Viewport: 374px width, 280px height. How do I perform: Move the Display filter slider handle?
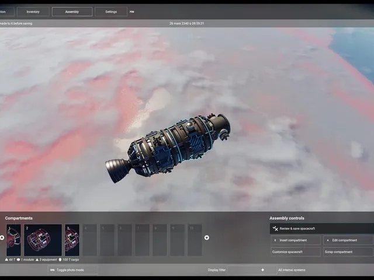[x=262, y=270]
